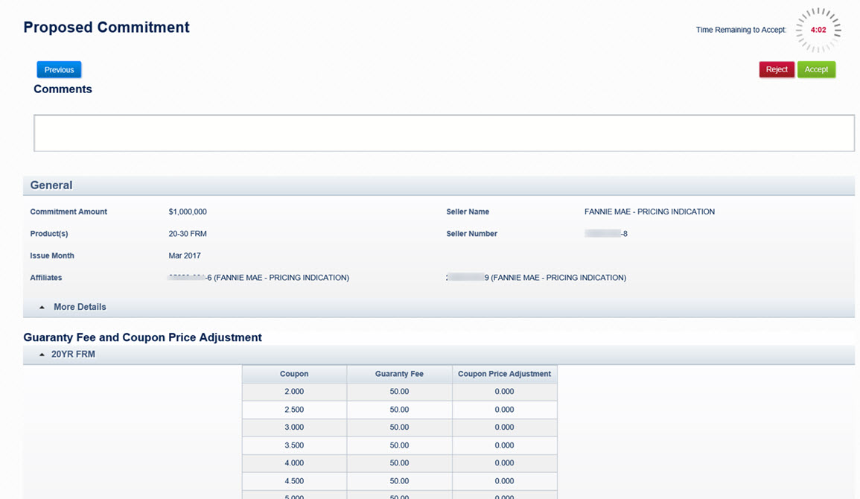Click the General section header bar
Viewport: 860px width, 499px height.
(x=439, y=185)
